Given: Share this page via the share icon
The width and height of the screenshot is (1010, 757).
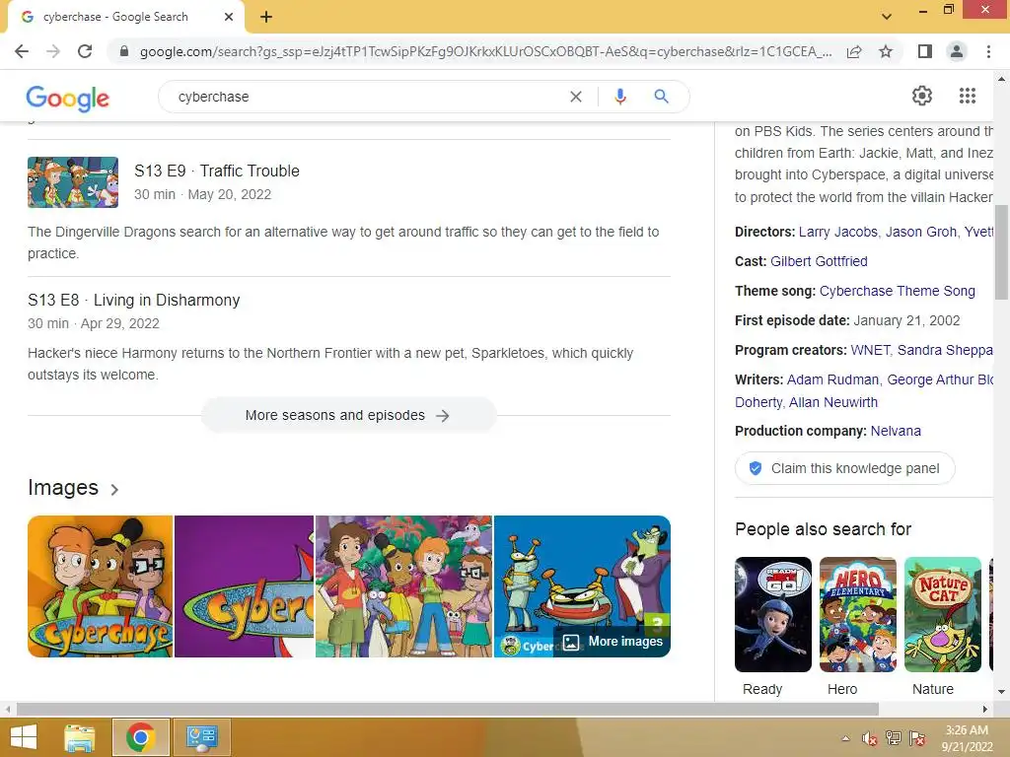Looking at the screenshot, I should coord(854,51).
